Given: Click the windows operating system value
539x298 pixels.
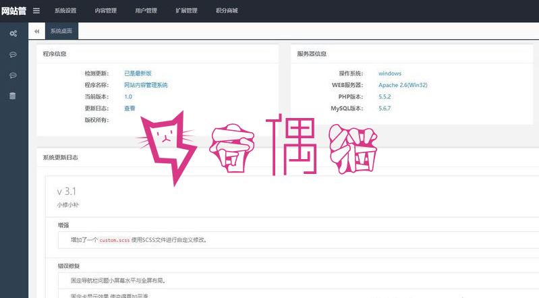Looking at the screenshot, I should tap(390, 73).
